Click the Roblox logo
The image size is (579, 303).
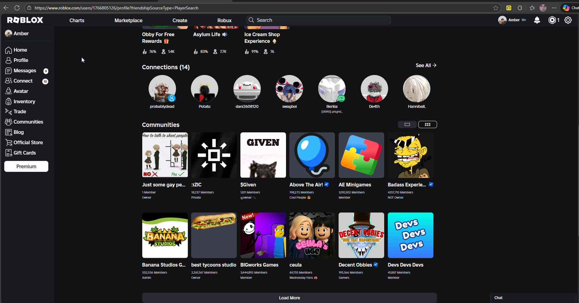point(25,20)
